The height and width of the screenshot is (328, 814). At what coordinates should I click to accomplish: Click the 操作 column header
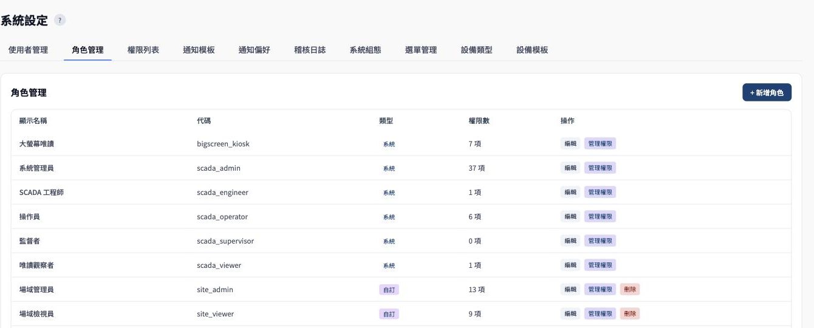pos(567,121)
